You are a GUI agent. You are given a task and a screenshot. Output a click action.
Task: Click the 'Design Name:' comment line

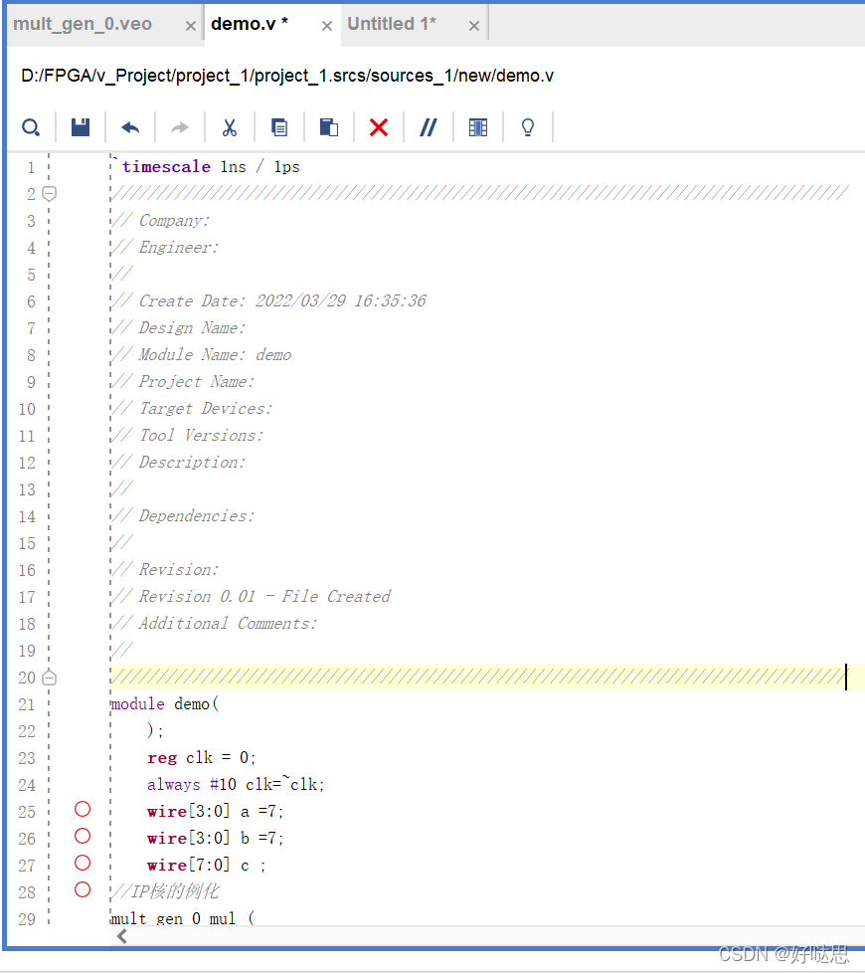coord(179,327)
